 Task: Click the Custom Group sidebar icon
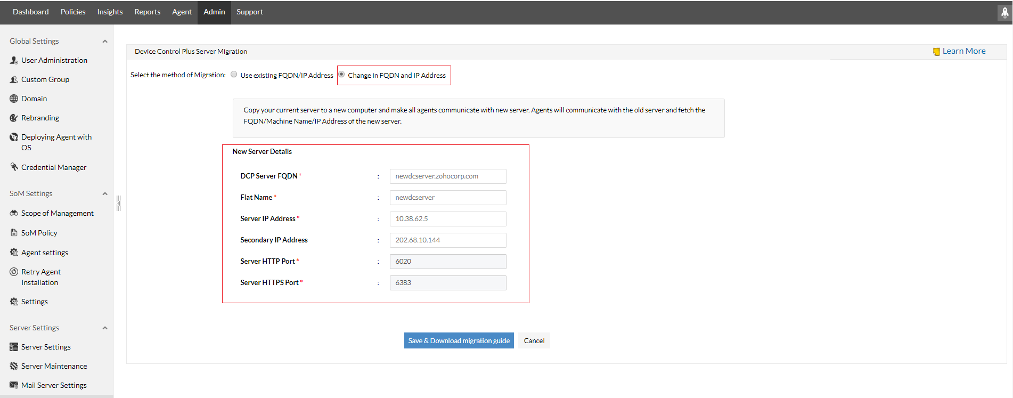14,79
